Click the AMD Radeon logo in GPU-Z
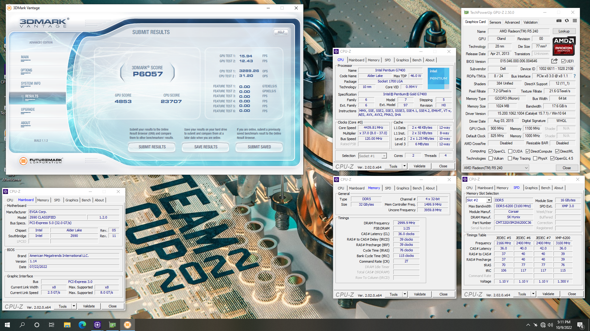590x331 pixels. [x=564, y=46]
